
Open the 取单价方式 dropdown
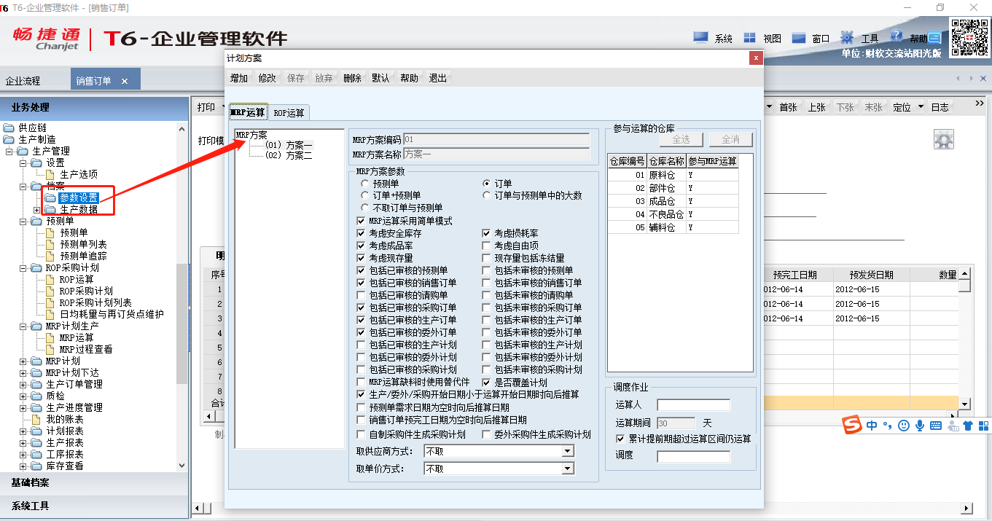[x=568, y=469]
